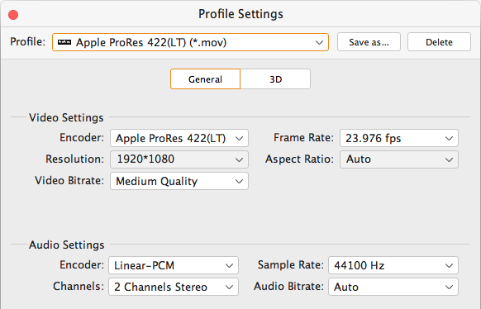Screen dimensions: 481x309
Task: Click the Sample Rate label
Action: tap(291, 265)
